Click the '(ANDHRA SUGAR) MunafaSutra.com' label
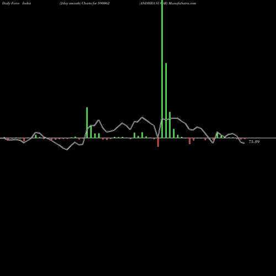Image resolution: width=276 pixels, height=276 pixels. click(x=168, y=3)
